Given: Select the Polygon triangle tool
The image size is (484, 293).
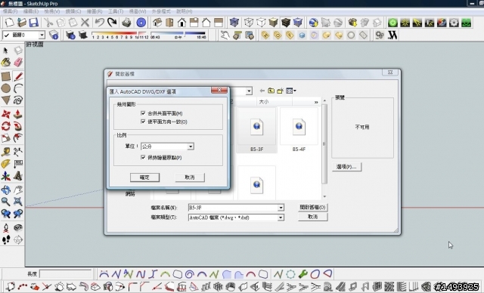Looking at the screenshot, I should pos(5,100).
